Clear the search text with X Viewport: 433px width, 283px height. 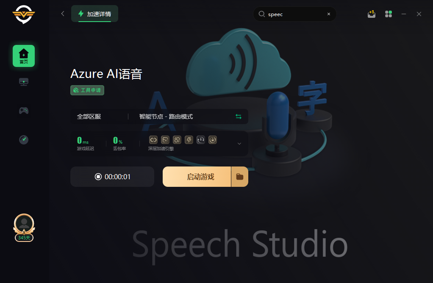tap(329, 14)
